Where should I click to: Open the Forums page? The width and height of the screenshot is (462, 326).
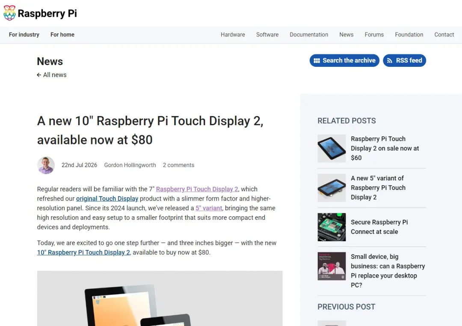tap(374, 35)
